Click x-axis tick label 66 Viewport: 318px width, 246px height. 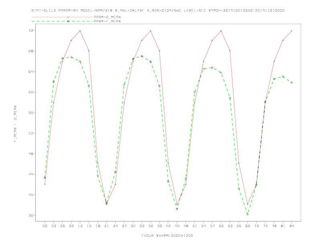[239, 226]
